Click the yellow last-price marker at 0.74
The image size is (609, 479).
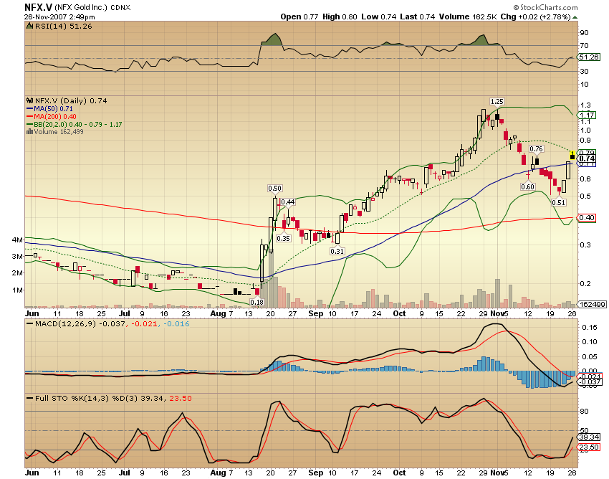pos(573,153)
